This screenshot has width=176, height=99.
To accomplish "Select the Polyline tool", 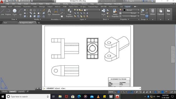I will click(8, 12).
